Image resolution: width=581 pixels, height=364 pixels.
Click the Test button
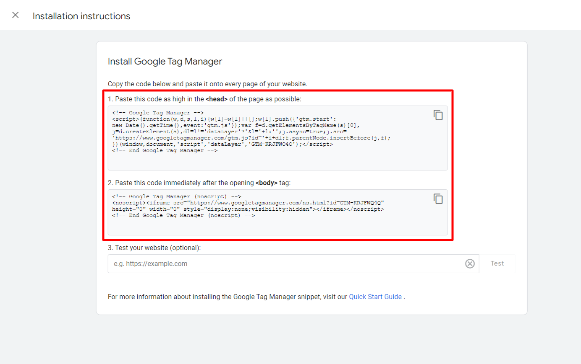tap(497, 263)
